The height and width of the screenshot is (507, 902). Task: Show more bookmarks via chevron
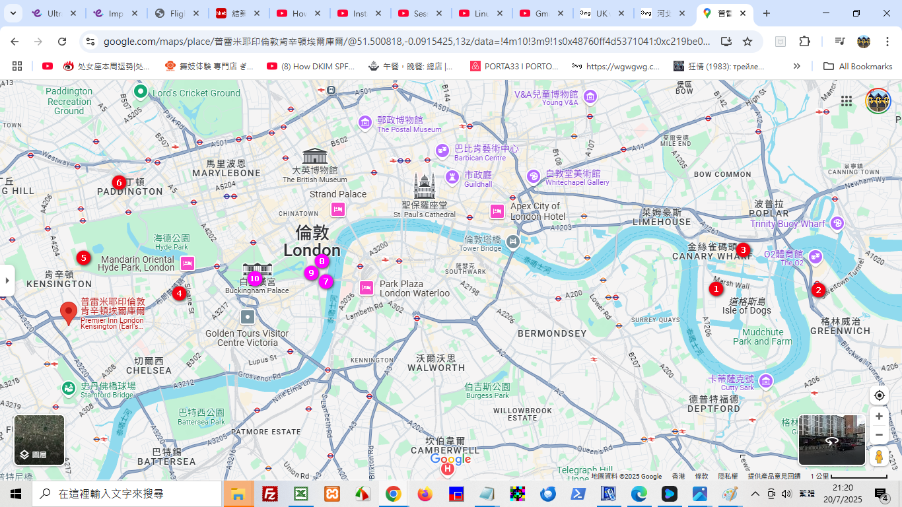tap(797, 66)
